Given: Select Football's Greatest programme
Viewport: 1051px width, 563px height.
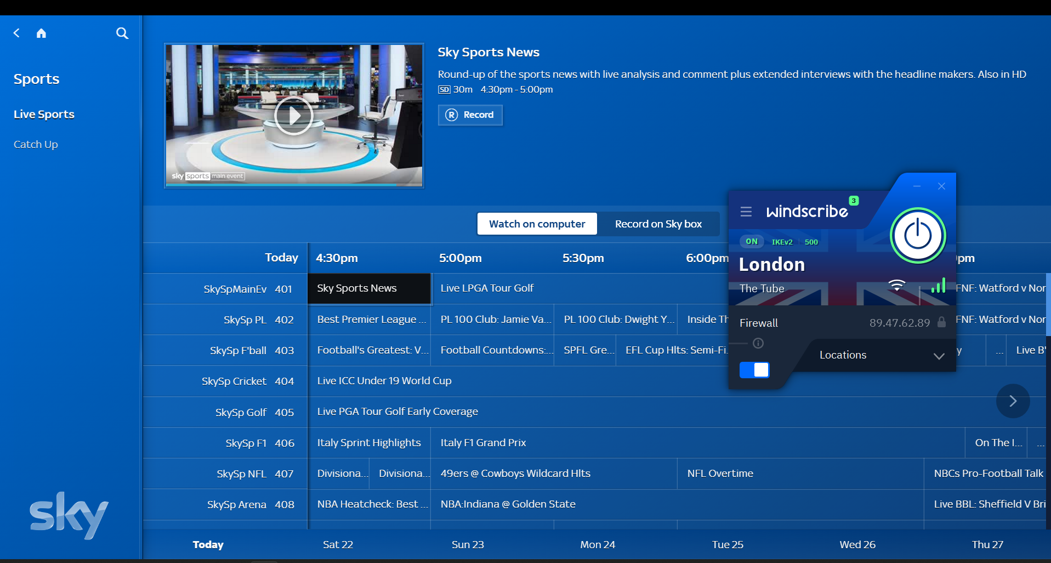Looking at the screenshot, I should pyautogui.click(x=369, y=350).
